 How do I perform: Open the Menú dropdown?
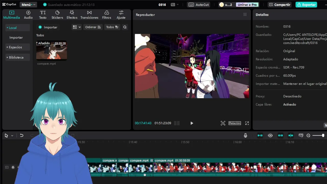pos(28,5)
